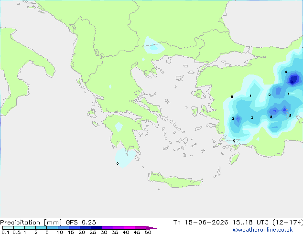This screenshot has height=234, width=303.
Task: Click the legend swatch between 0.5 and 1
Action: point(19,228)
